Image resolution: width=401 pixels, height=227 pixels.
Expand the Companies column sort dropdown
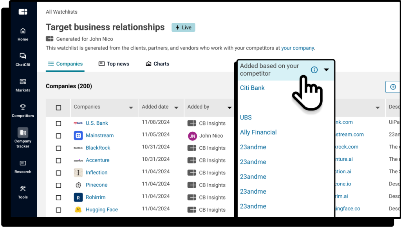point(131,107)
